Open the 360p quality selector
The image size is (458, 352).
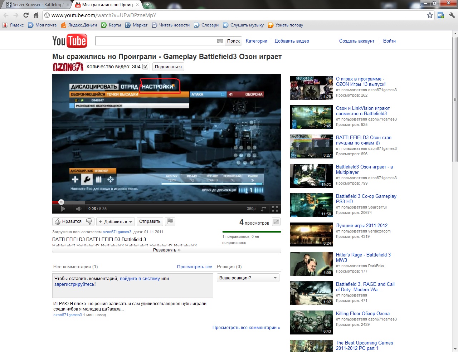tap(251, 209)
